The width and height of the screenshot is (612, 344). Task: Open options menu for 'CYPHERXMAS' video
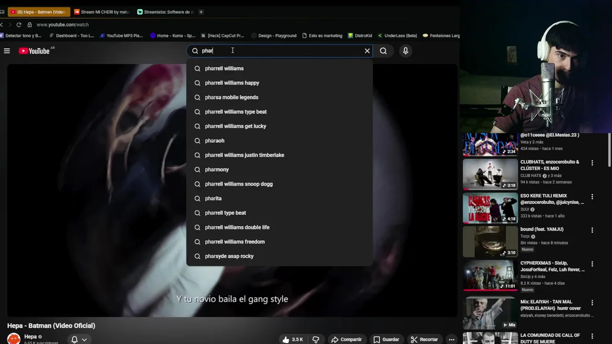[x=592, y=264]
